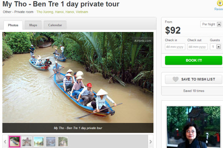This screenshot has height=148, width=223.
Task: Click the BOOK IT! button
Action: tap(193, 61)
